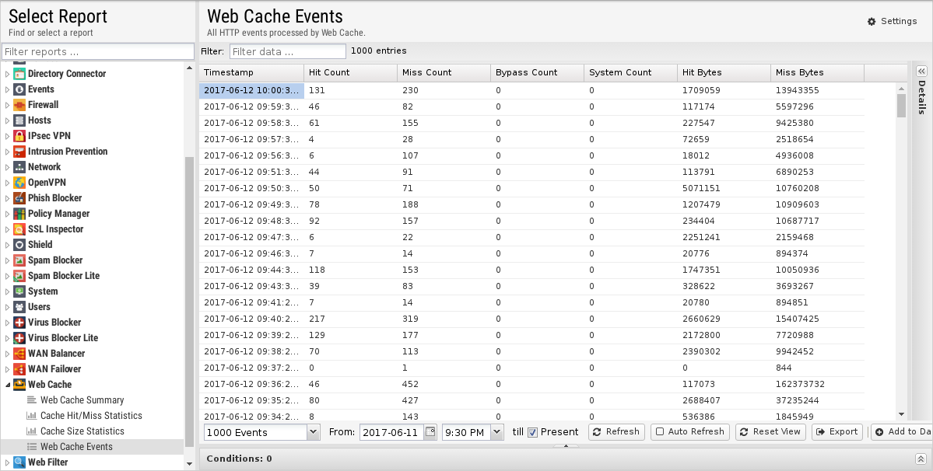Image resolution: width=933 pixels, height=471 pixels.
Task: Open Cache Hit/Miss Statistics report
Action: coord(91,416)
